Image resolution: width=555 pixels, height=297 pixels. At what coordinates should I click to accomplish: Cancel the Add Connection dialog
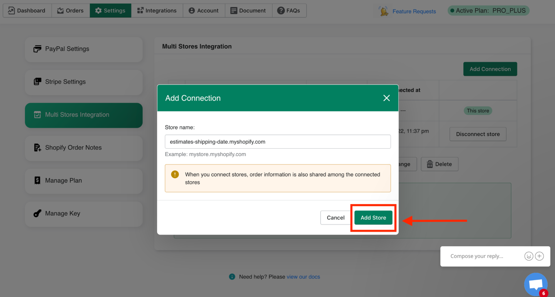[335, 218]
